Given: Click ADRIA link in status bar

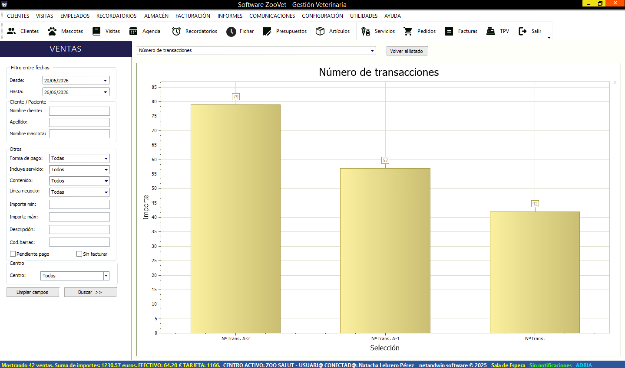Looking at the screenshot, I should point(584,365).
